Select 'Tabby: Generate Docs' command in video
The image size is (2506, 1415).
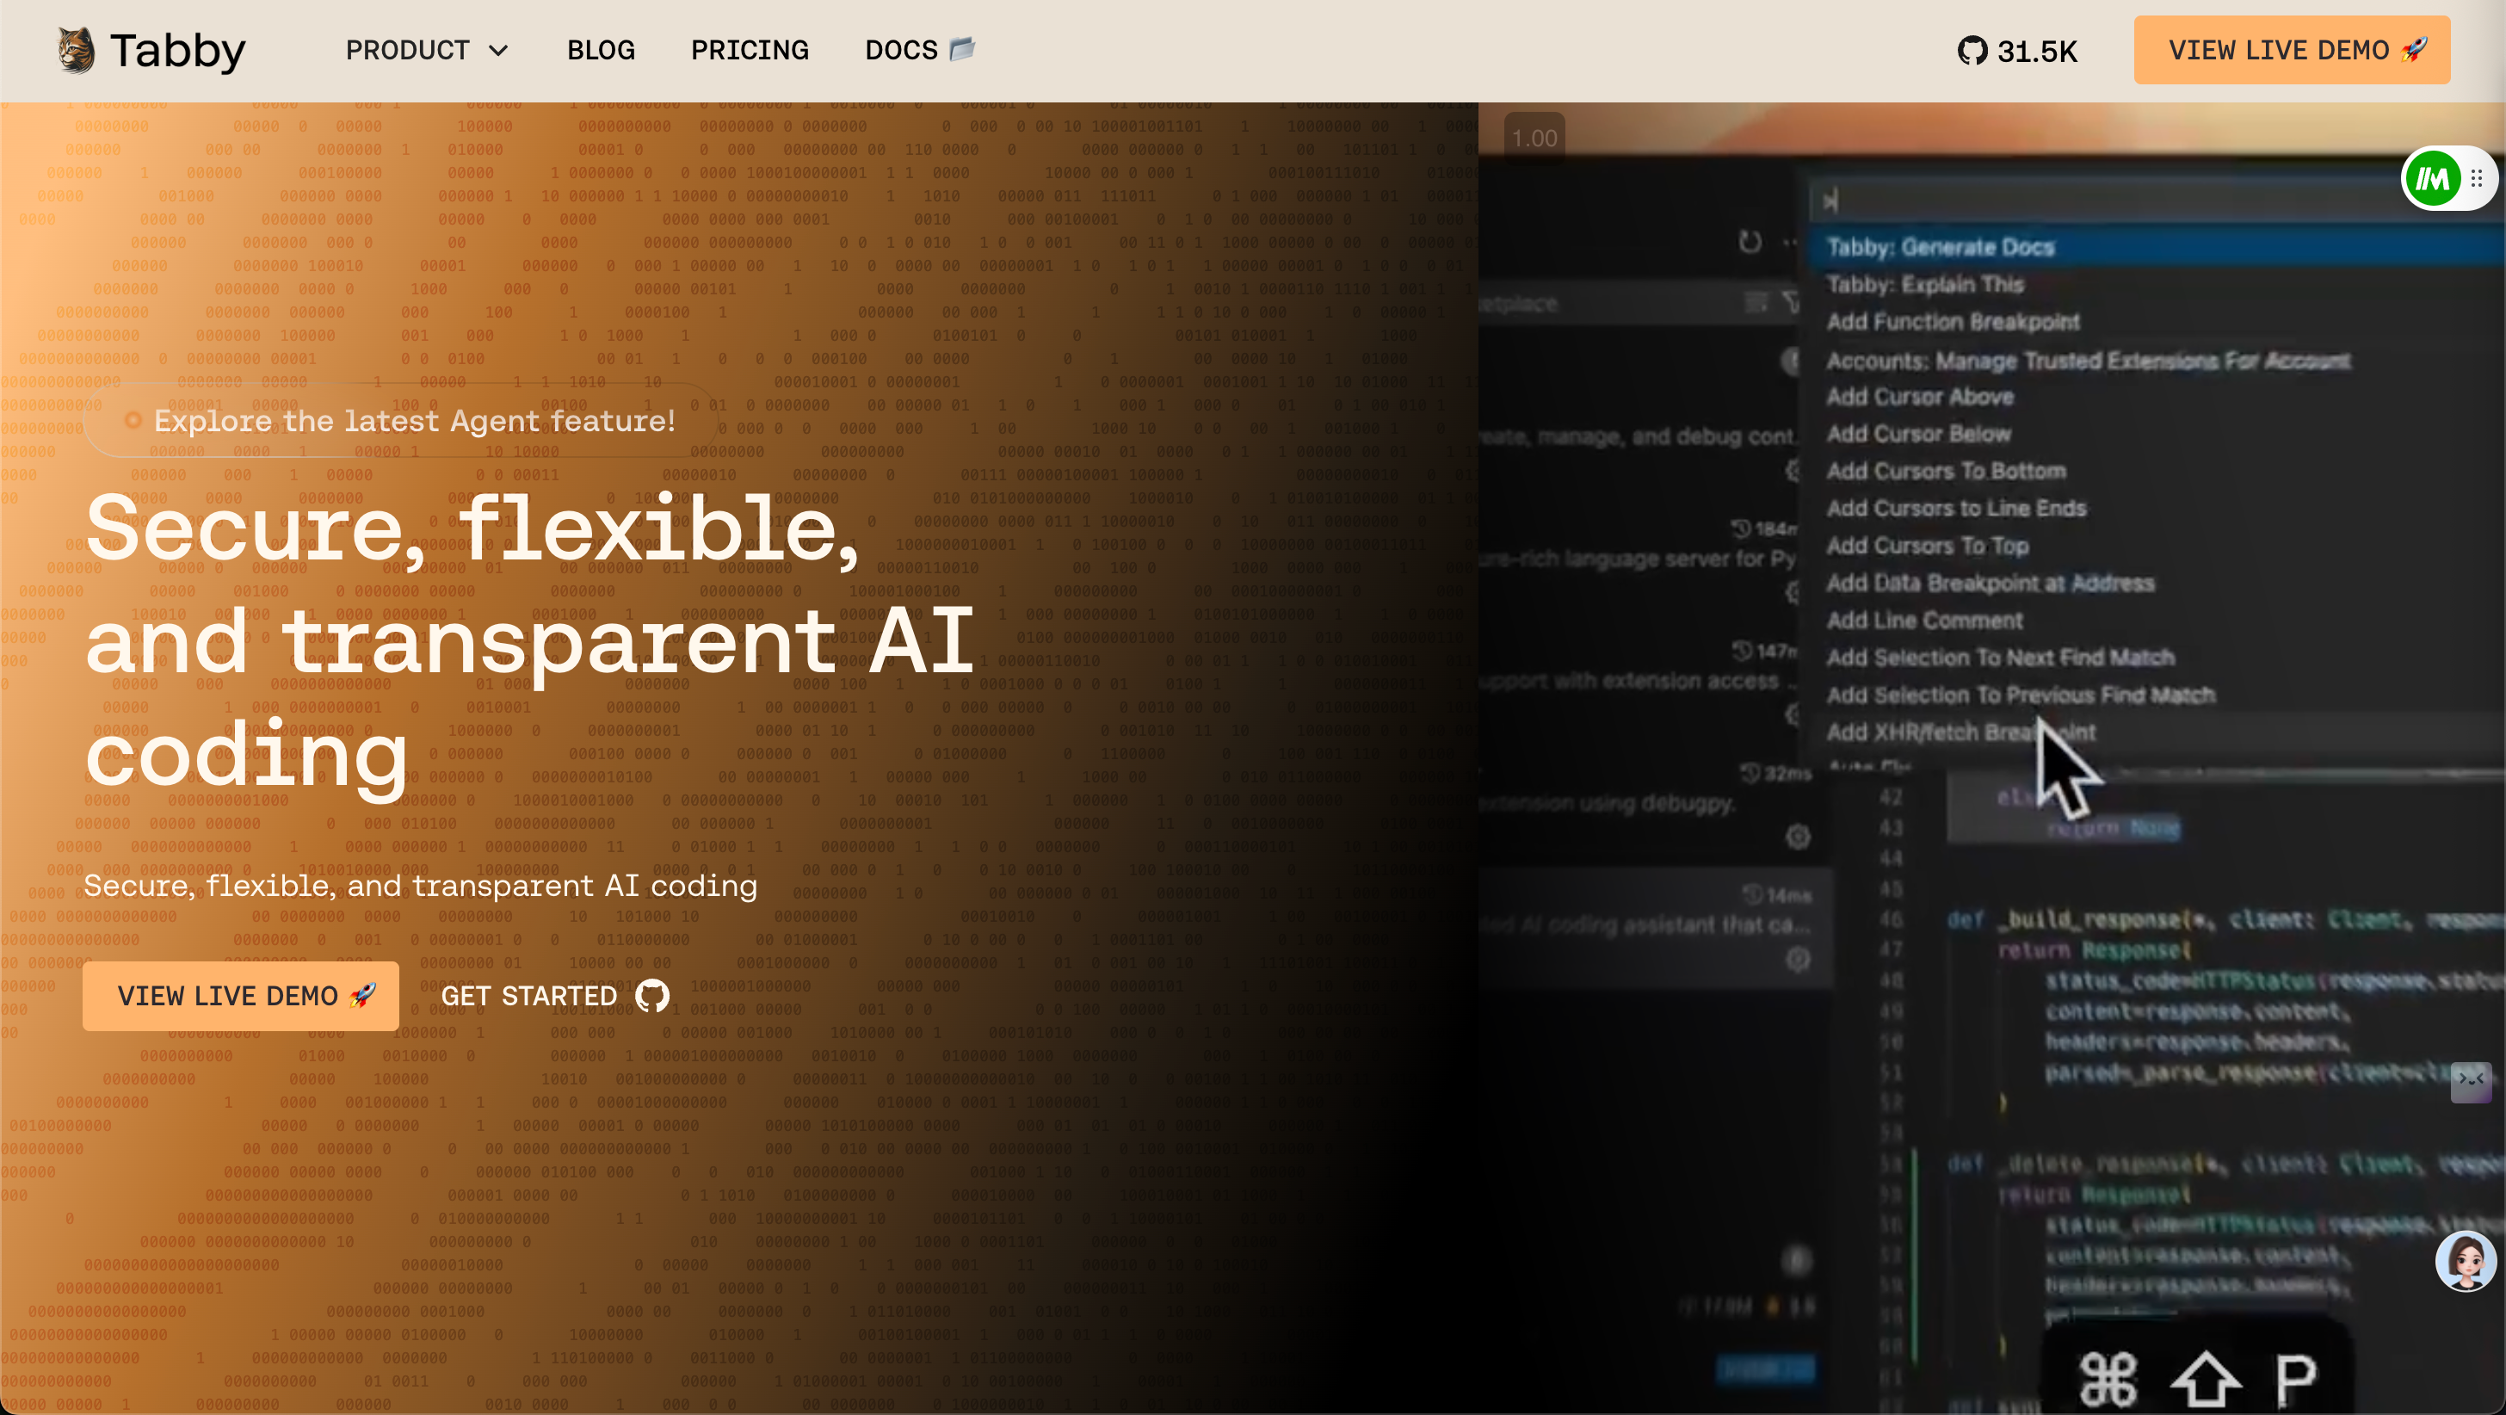coord(2156,247)
